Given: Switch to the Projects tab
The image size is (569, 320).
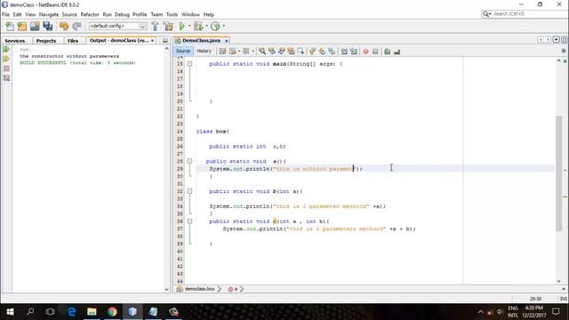Looking at the screenshot, I should (46, 41).
